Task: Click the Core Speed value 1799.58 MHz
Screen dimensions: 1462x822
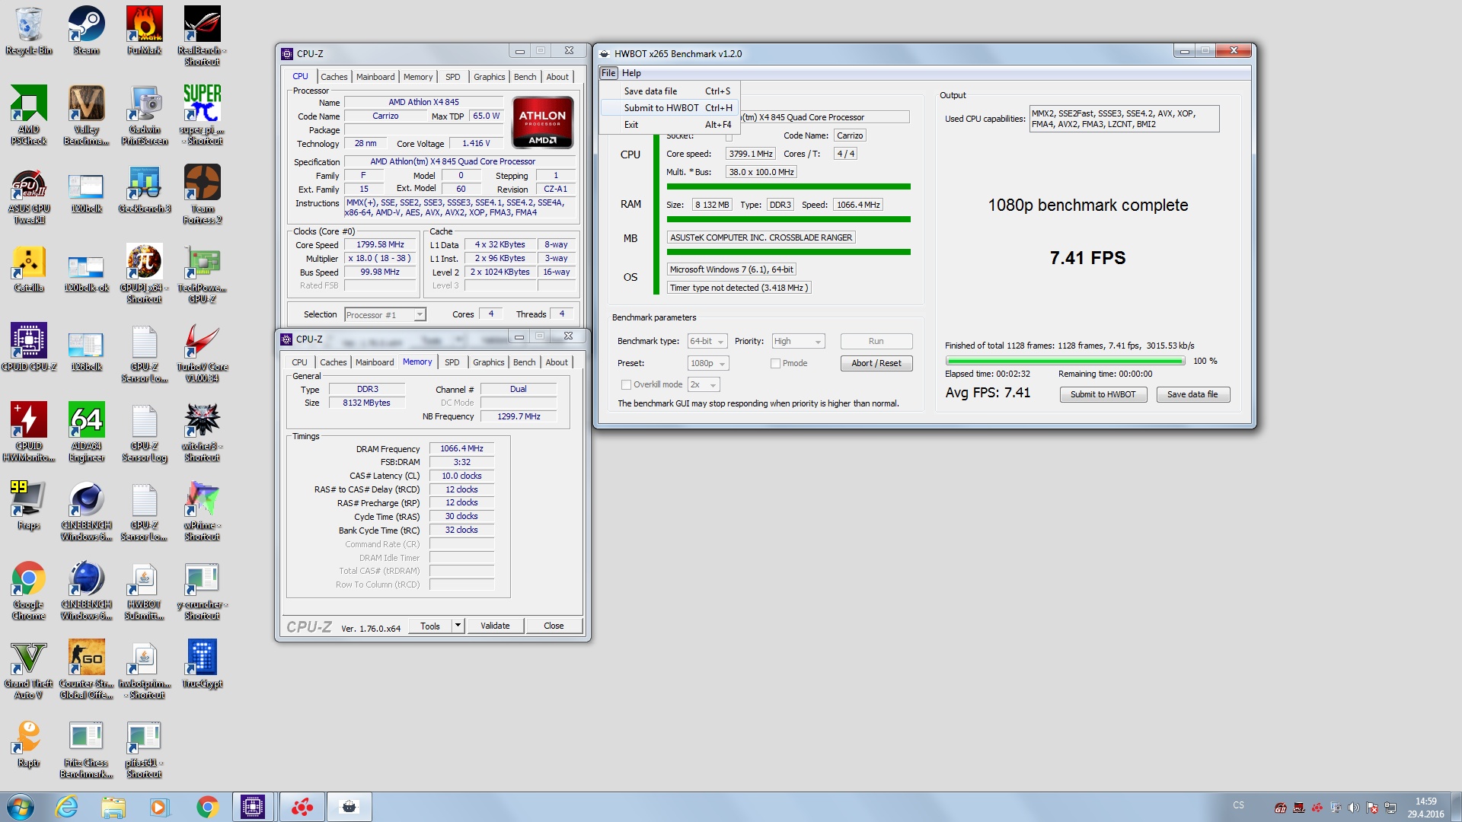Action: tap(380, 244)
